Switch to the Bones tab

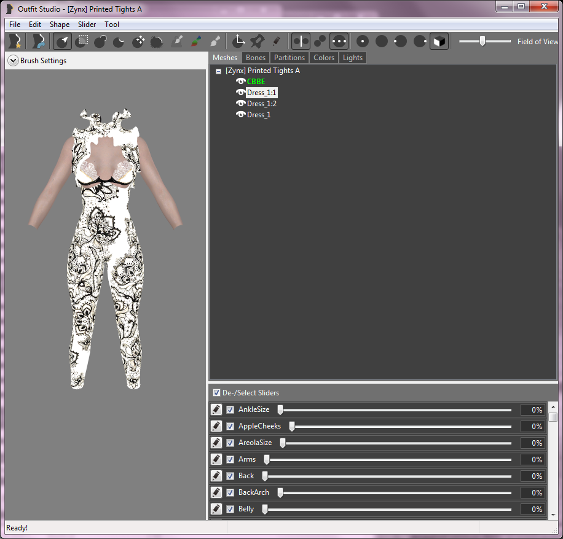point(256,58)
